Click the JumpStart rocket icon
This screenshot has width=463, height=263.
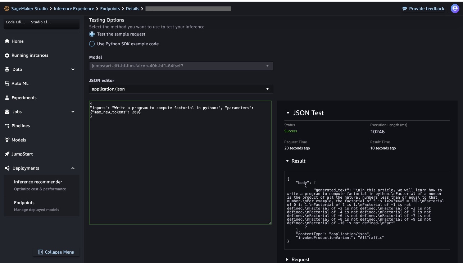(7, 154)
